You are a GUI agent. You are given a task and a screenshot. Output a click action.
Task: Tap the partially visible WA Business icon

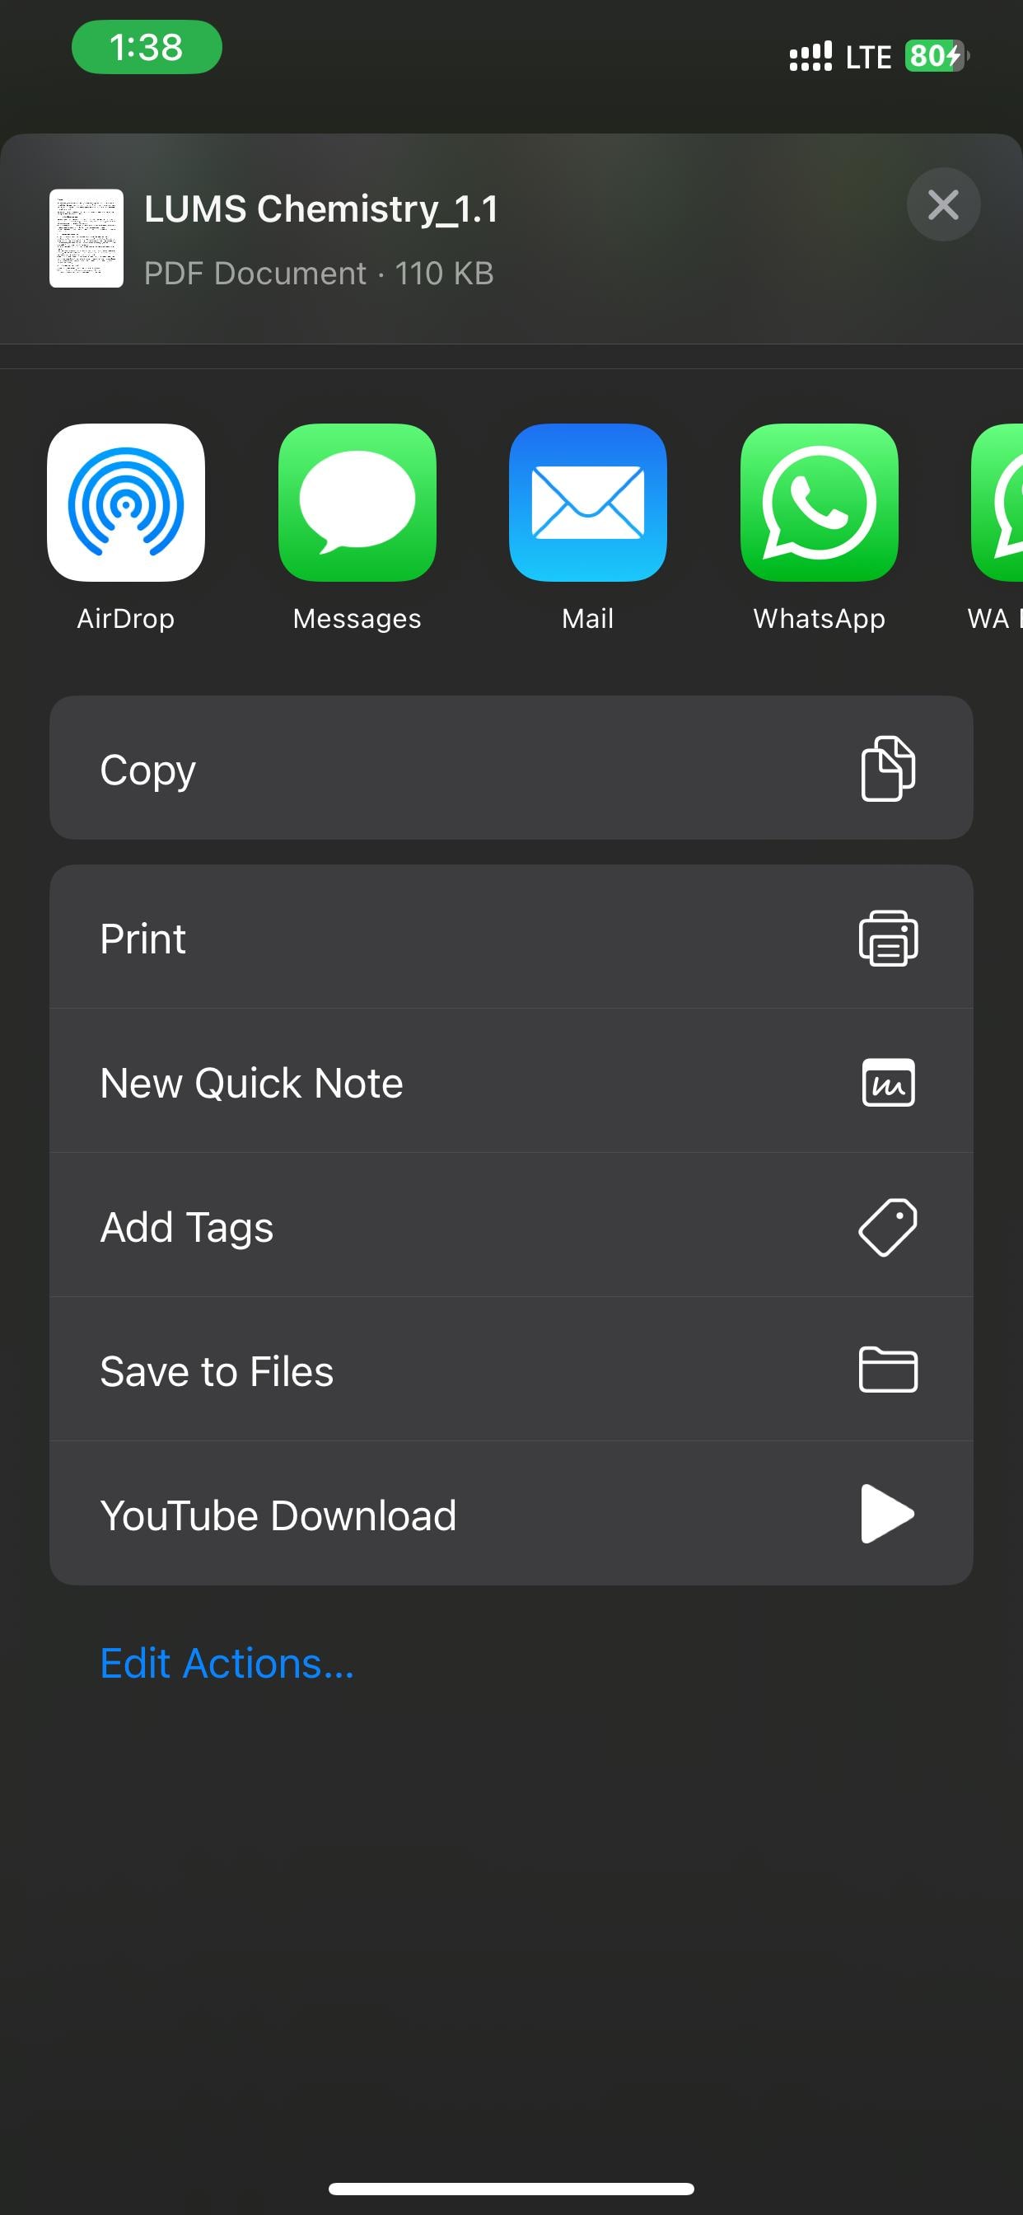[997, 502]
